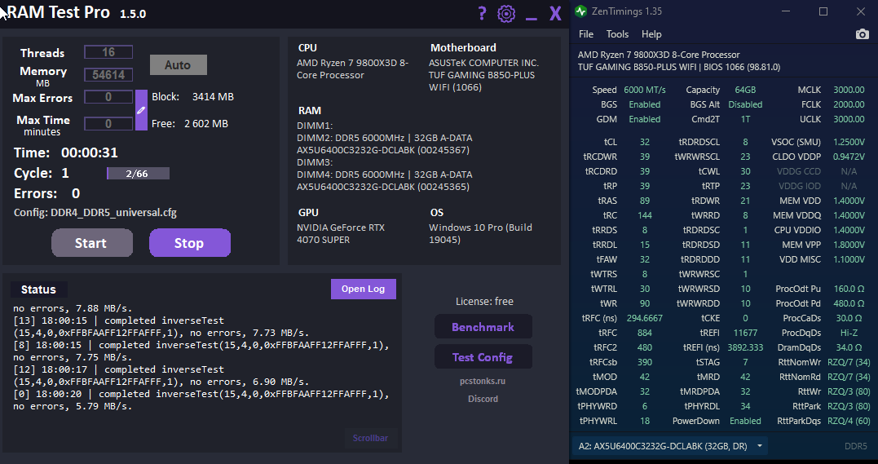878x464 pixels.
Task: Stop the running RAM test
Action: tap(190, 243)
